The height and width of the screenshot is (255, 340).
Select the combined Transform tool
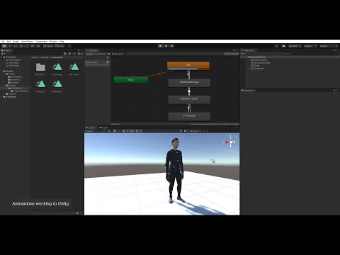click(x=33, y=46)
